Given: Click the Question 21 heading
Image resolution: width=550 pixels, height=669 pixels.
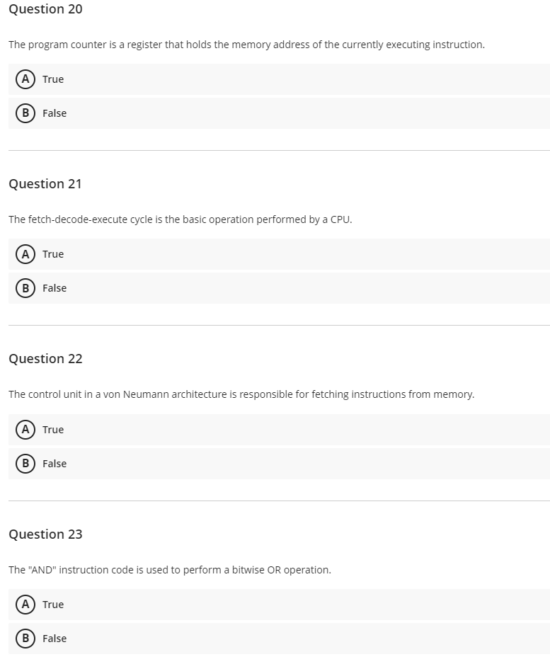Looking at the screenshot, I should 45,184.
